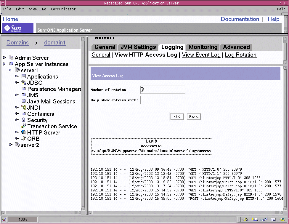Click the POST /clusterjsp/HaJsp.jsp log line

point(187,199)
